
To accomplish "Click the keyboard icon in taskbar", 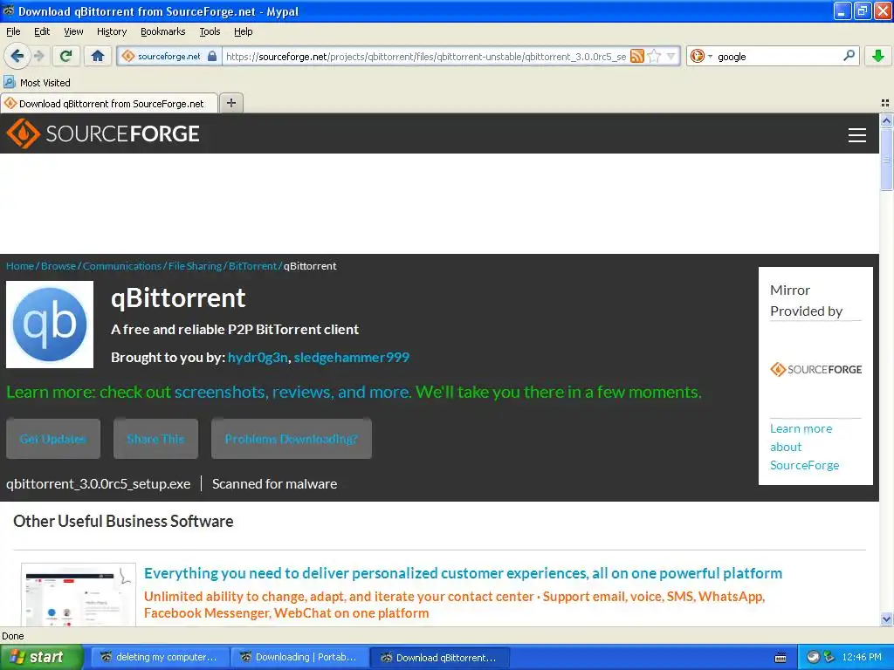I will coord(781,658).
